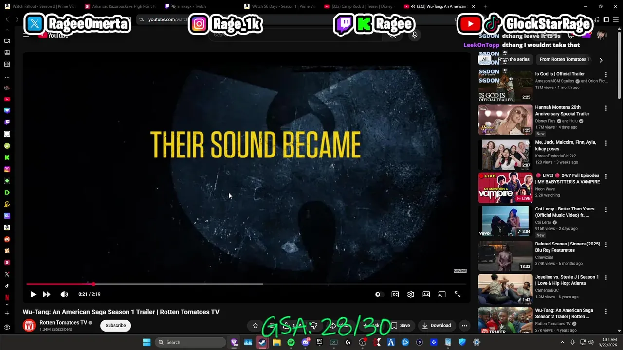Save video to a playlist
The height and width of the screenshot is (350, 623).
pos(401,325)
